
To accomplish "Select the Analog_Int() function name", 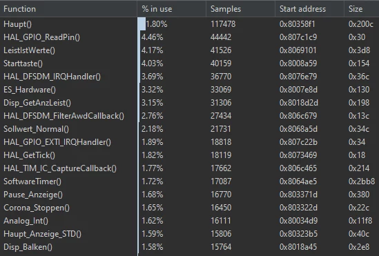I will click(x=26, y=221).
